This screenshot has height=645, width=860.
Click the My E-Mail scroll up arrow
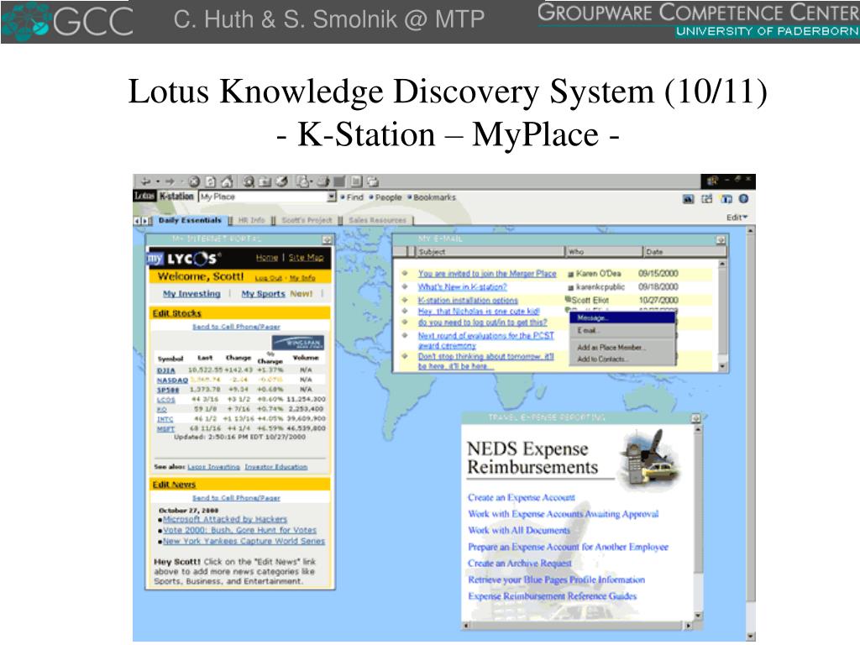(x=722, y=265)
